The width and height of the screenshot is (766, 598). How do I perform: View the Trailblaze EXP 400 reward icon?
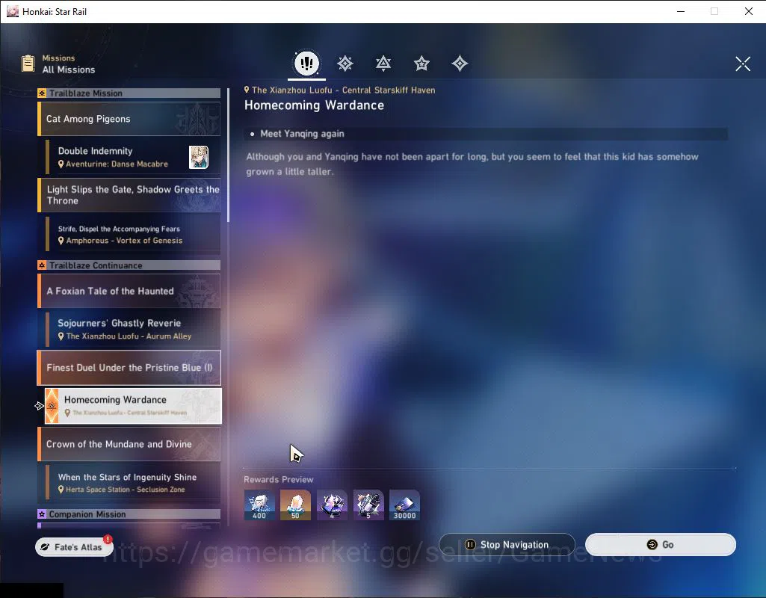(259, 505)
